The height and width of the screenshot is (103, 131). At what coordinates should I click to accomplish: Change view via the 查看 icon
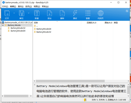coord(88,14)
